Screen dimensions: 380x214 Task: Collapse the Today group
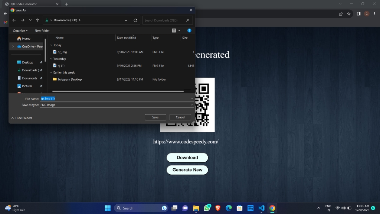51,45
